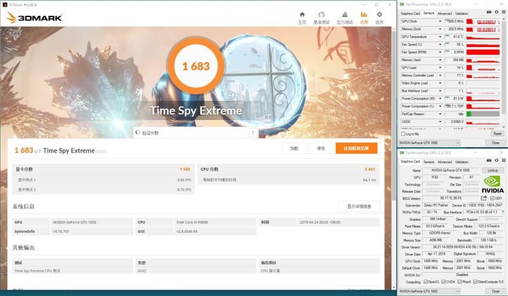Click the 3DMark results vertical scrollbar
Image resolution: width=508 pixels, height=296 pixels.
click(x=394, y=115)
